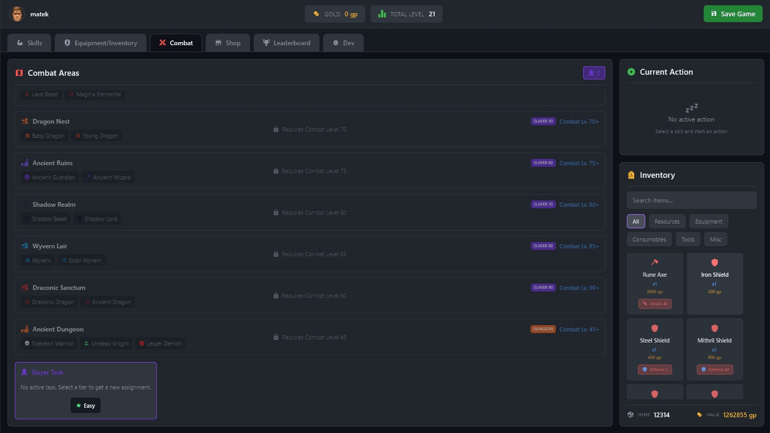
Task: Filter inventory by Tools
Action: pyautogui.click(x=687, y=239)
